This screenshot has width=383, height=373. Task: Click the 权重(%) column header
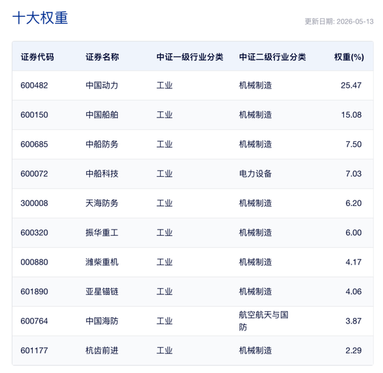pyautogui.click(x=349, y=57)
